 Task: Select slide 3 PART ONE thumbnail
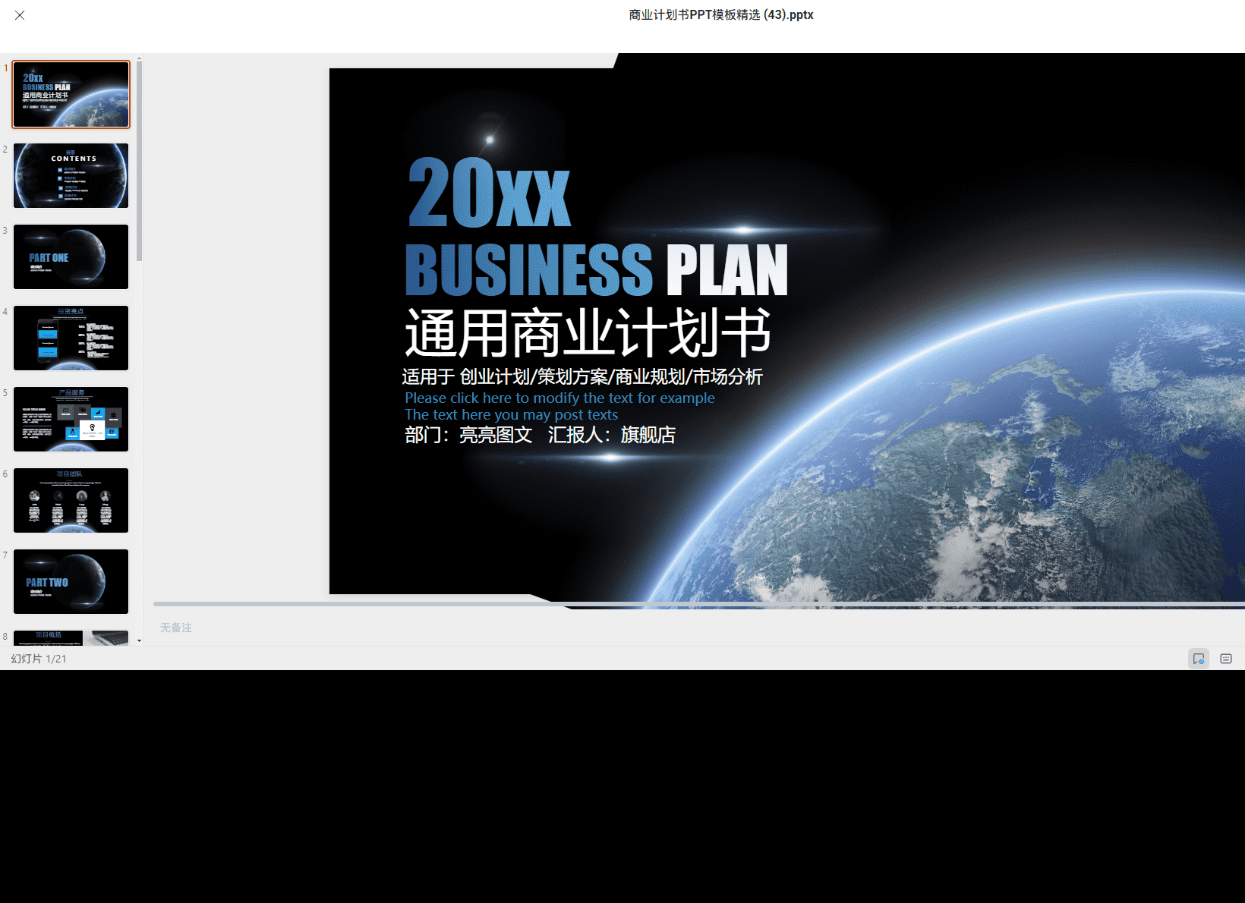[71, 256]
